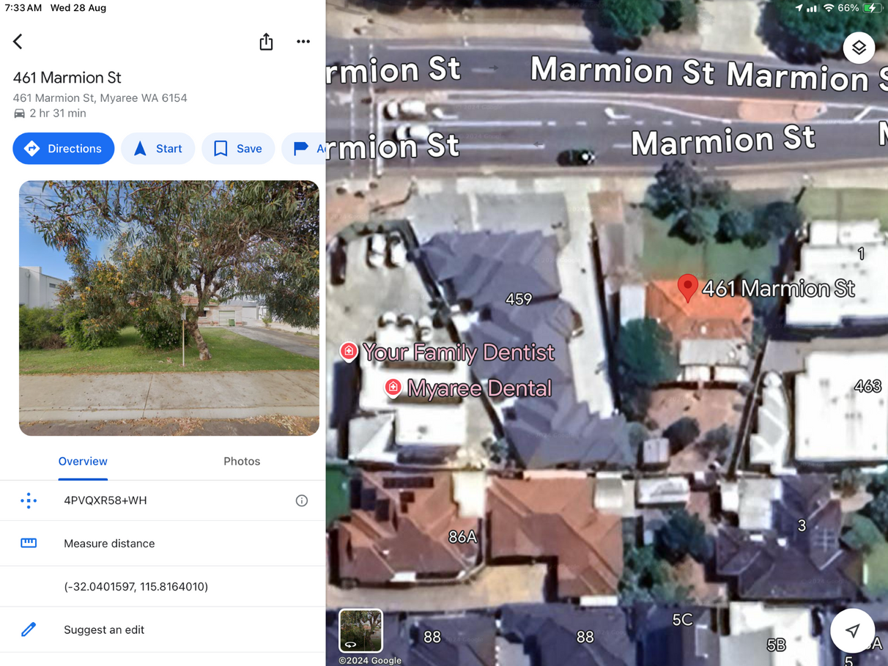This screenshot has height=666, width=888.
Task: Save this place with the Save button
Action: [x=238, y=149]
